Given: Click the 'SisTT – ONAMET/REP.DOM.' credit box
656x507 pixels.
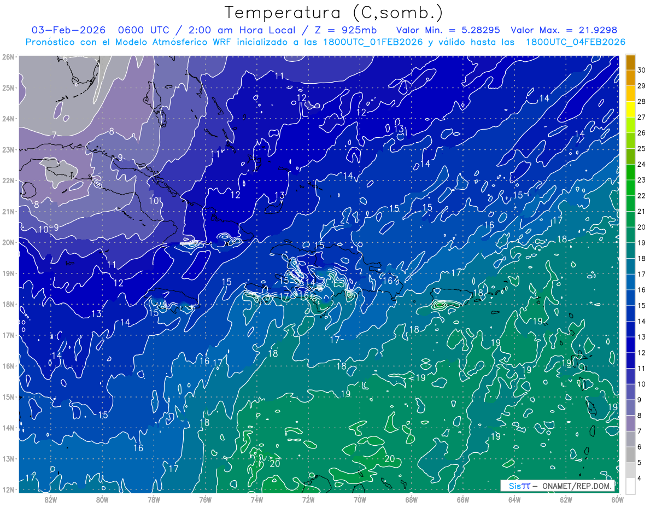Looking at the screenshot, I should click(x=558, y=486).
